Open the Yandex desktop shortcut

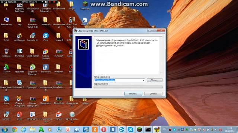coord(59,116)
